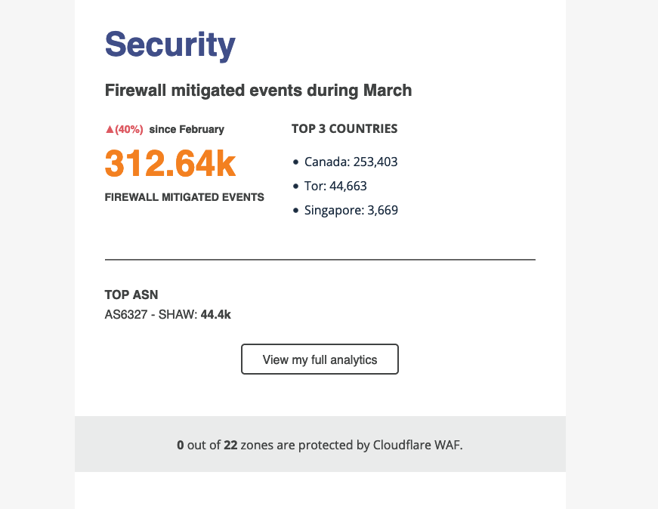Select the Tor: 44,663 list entry
The width and height of the screenshot is (658, 509).
[x=335, y=186]
